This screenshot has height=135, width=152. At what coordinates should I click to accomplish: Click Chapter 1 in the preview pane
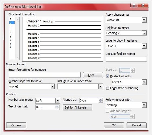click(x=34, y=21)
